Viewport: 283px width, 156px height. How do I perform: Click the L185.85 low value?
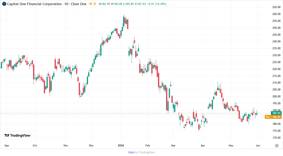(129, 4)
